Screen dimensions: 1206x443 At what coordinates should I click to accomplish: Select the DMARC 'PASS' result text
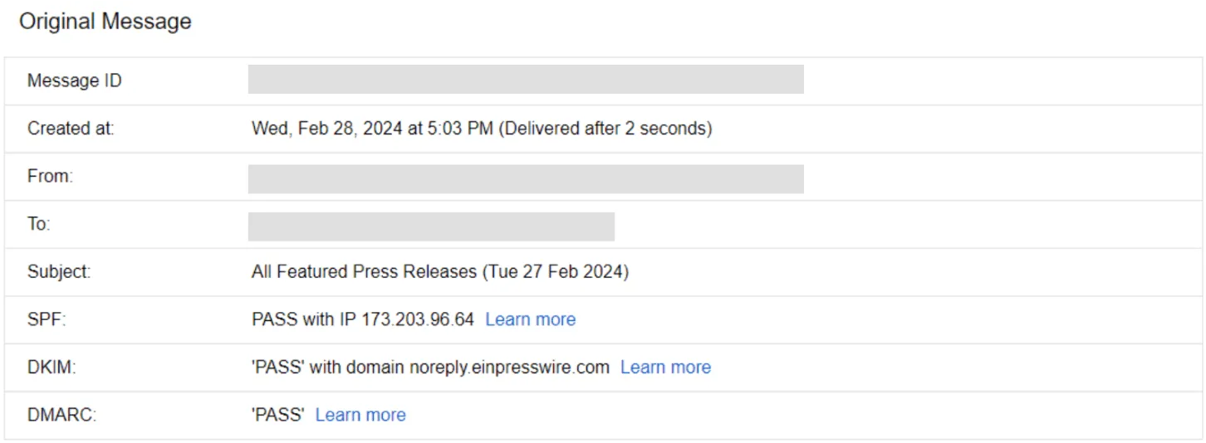coord(277,415)
